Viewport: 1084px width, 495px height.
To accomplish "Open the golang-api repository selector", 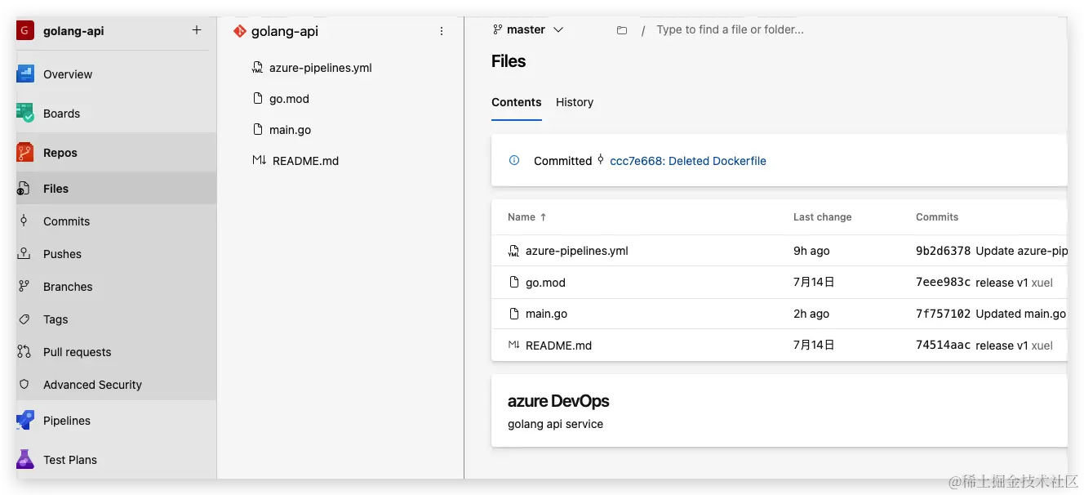I will (x=284, y=31).
